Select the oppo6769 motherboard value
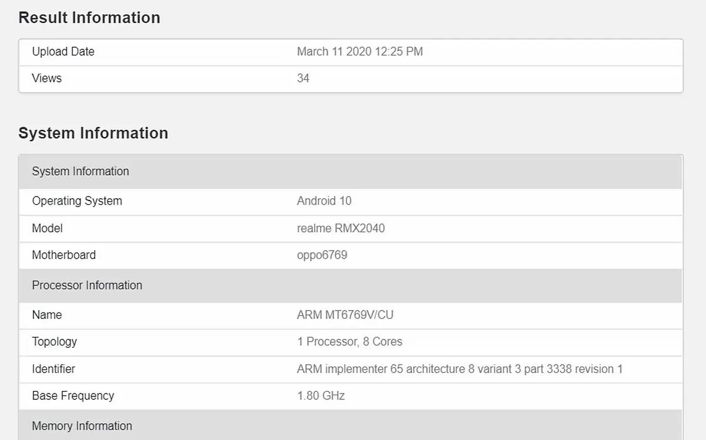The width and height of the screenshot is (706, 440). [x=322, y=255]
